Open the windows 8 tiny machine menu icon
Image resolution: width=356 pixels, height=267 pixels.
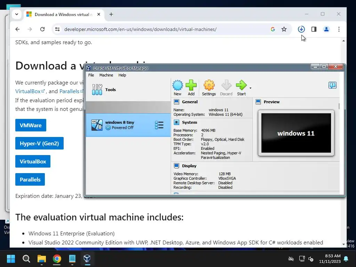159,125
